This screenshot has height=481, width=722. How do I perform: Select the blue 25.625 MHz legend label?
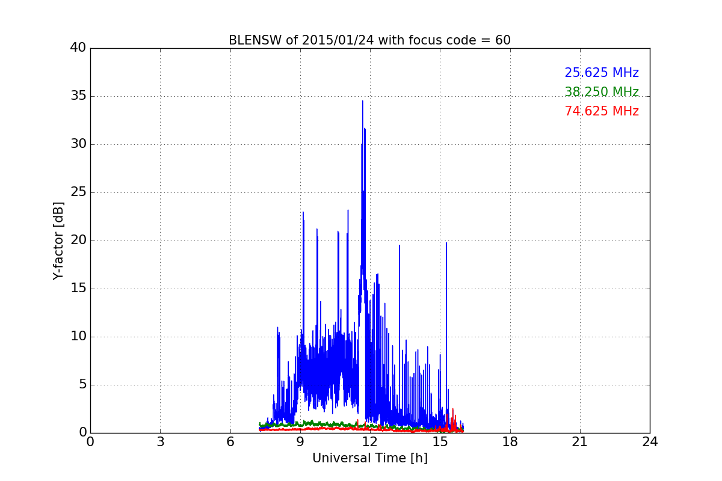tap(601, 73)
